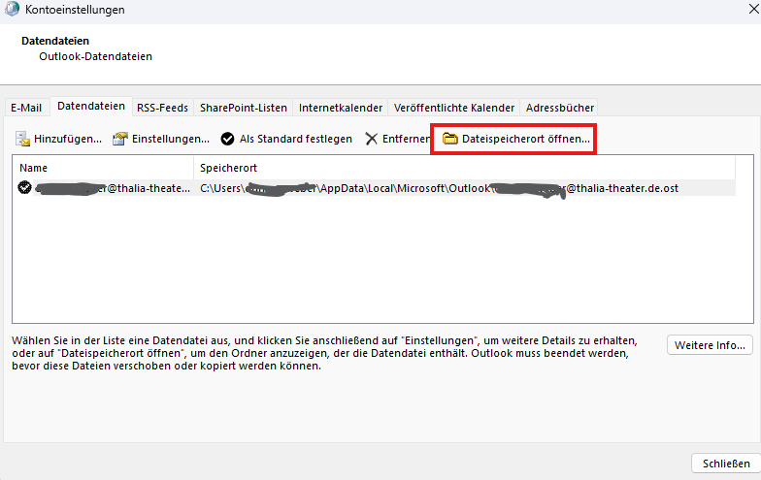Viewport: 761px width, 480px height.
Task: Open the RSS-Feeds tab
Action: coord(163,108)
